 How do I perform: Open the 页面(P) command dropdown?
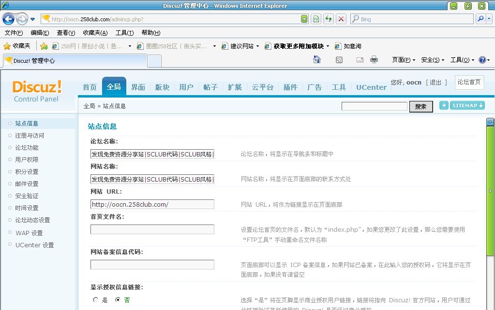point(404,60)
